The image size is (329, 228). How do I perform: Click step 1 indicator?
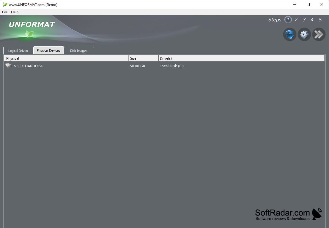pyautogui.click(x=288, y=20)
